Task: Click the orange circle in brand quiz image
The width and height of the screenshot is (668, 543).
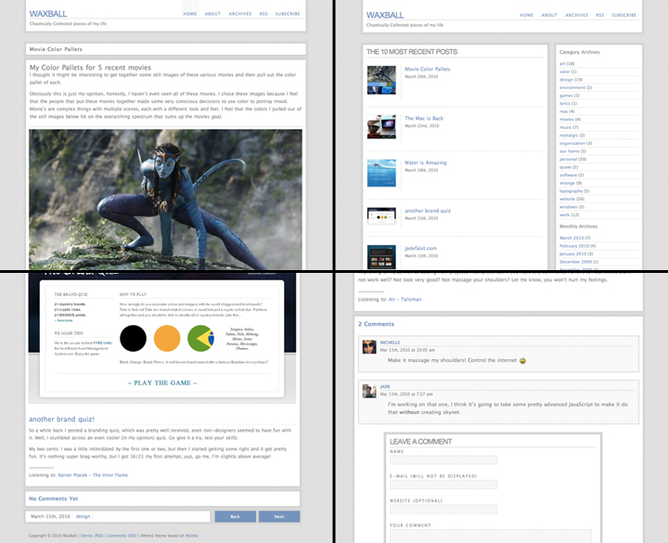Action: [x=167, y=339]
